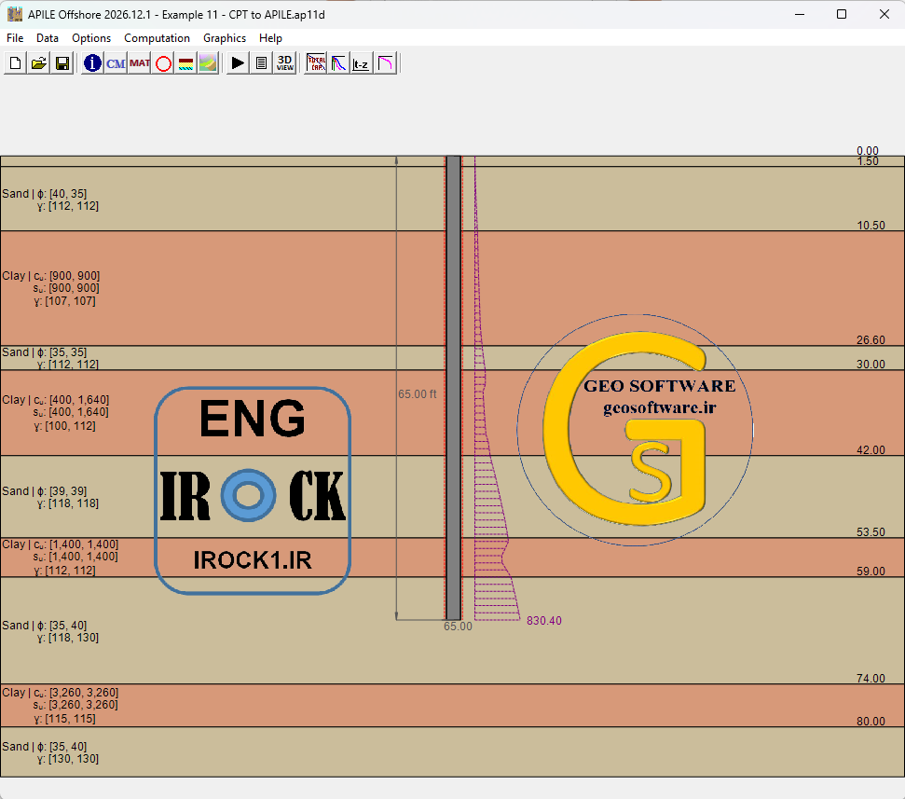Click the colored terrain map toolbar icon
This screenshot has width=905, height=799.
point(208,62)
